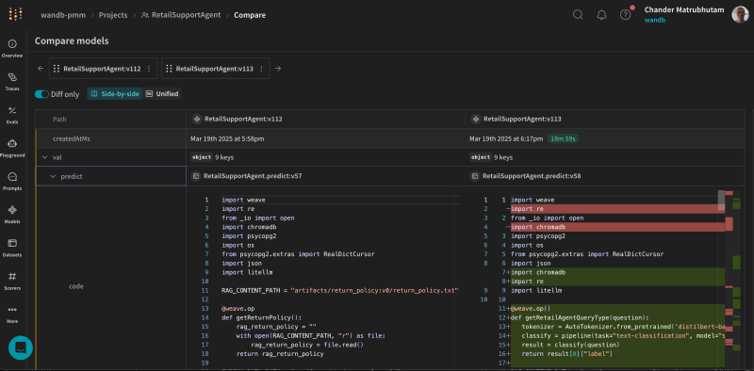Click the op icon beside RetailSupportAgent.predict:v58
The height and width of the screenshot is (371, 754).
(474, 176)
